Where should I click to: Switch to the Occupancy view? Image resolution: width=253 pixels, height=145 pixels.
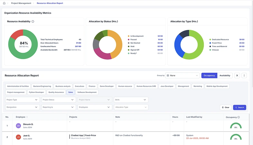click(x=209, y=75)
